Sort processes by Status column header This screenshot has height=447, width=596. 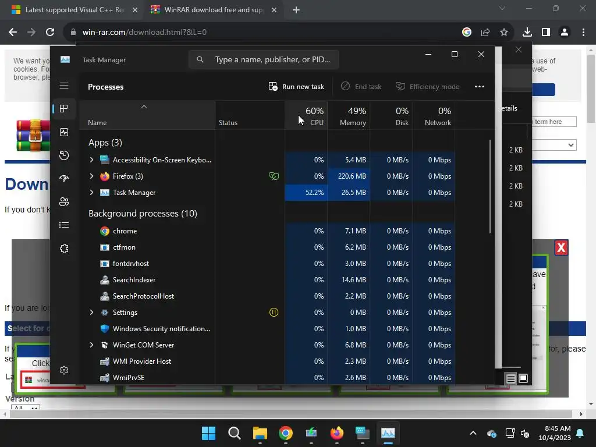click(250, 116)
